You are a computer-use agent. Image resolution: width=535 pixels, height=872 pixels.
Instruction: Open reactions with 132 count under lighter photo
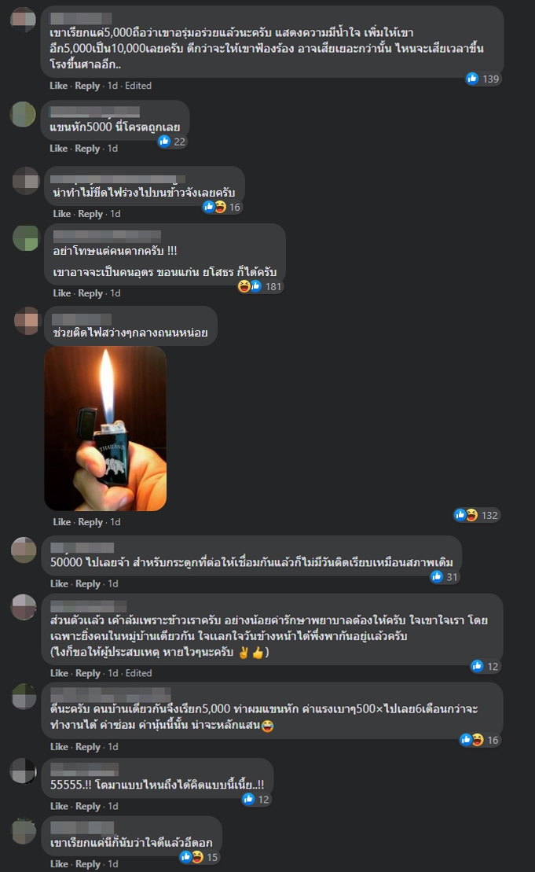[477, 515]
